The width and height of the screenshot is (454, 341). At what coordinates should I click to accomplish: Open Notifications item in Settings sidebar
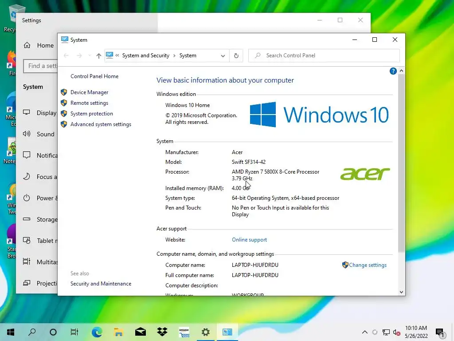[47, 155]
